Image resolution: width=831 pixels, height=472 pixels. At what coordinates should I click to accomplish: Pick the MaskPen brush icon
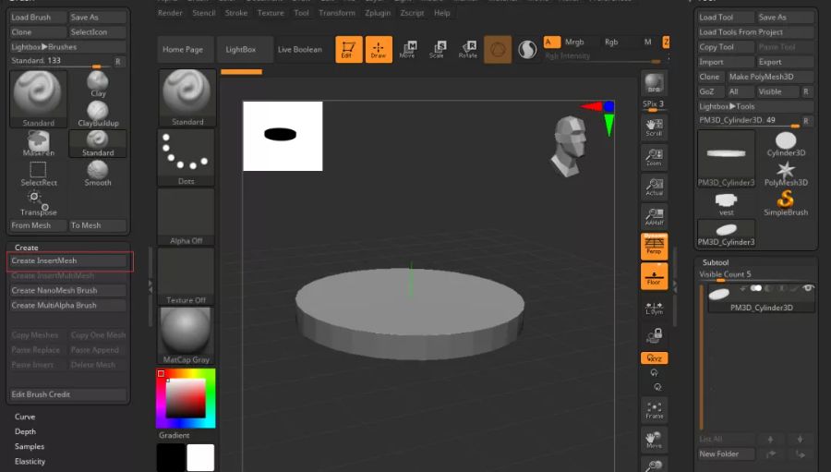(38, 144)
